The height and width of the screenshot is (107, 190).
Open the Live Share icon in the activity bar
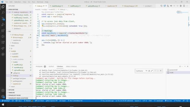click(x=3, y=48)
